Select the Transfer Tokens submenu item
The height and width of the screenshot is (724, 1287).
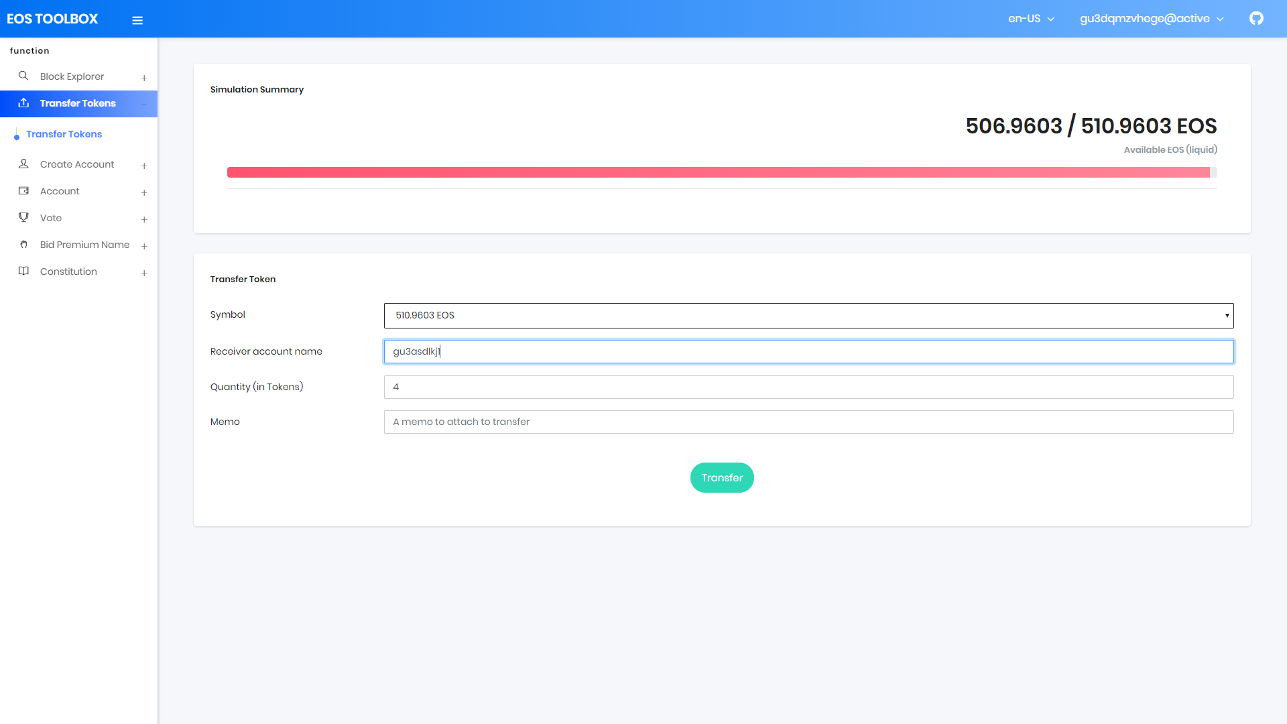click(64, 134)
